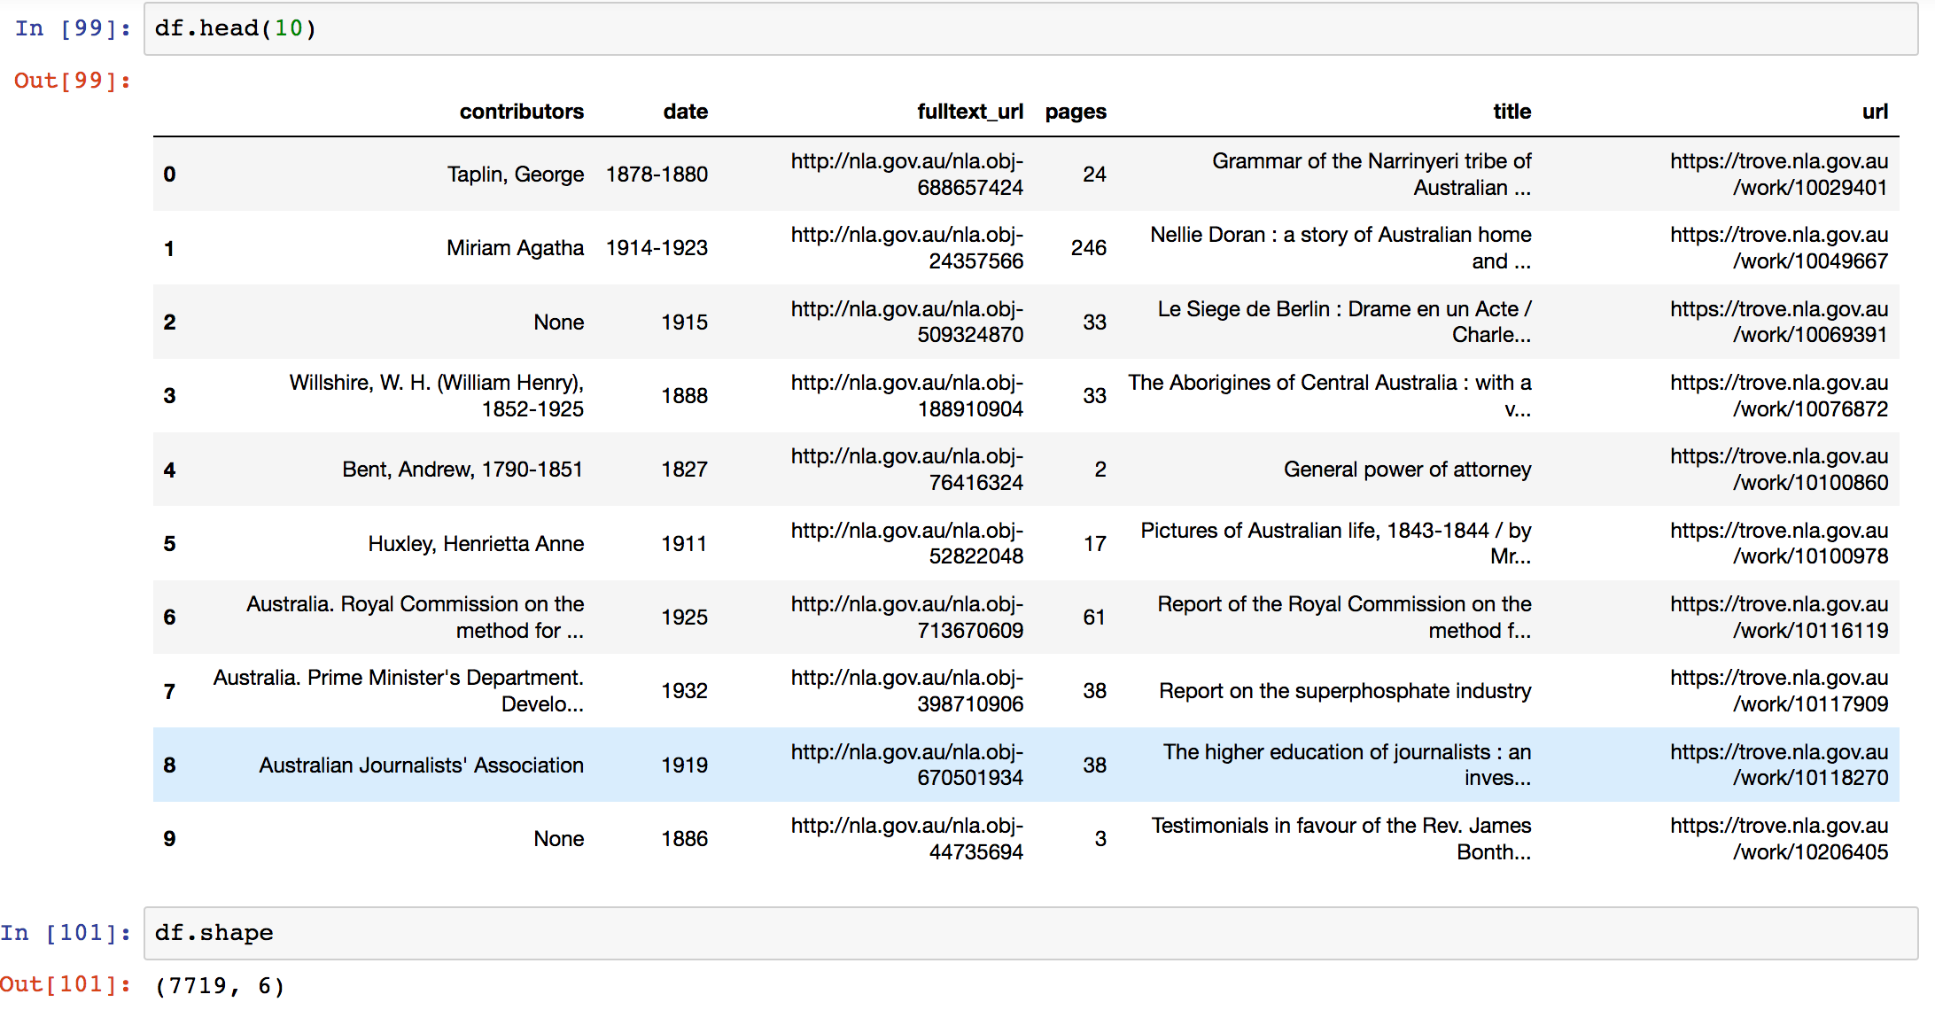This screenshot has height=1010, width=1935.
Task: Select the contributors column header
Action: [x=521, y=112]
